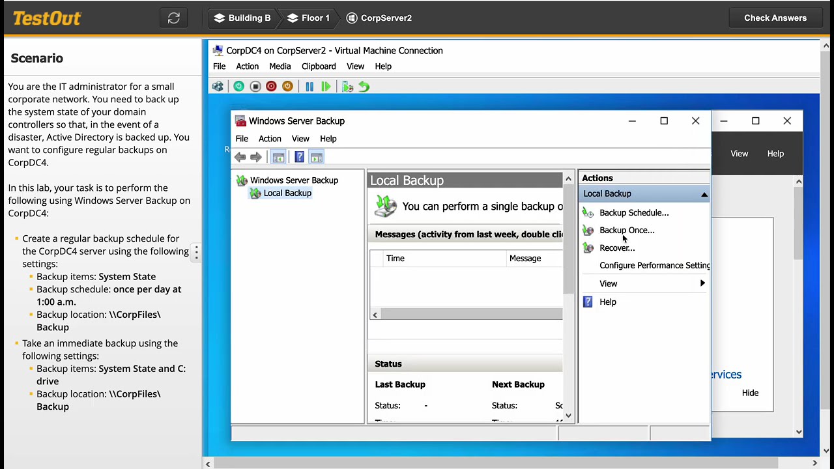This screenshot has height=469, width=834.
Task: Click the scenario panel three-dot splitter handle
Action: [x=196, y=252]
